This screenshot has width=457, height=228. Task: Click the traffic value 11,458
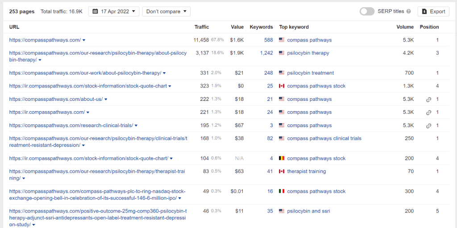tap(201, 40)
